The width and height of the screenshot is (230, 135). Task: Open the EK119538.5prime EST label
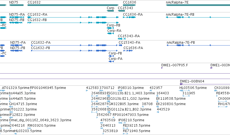171,99
